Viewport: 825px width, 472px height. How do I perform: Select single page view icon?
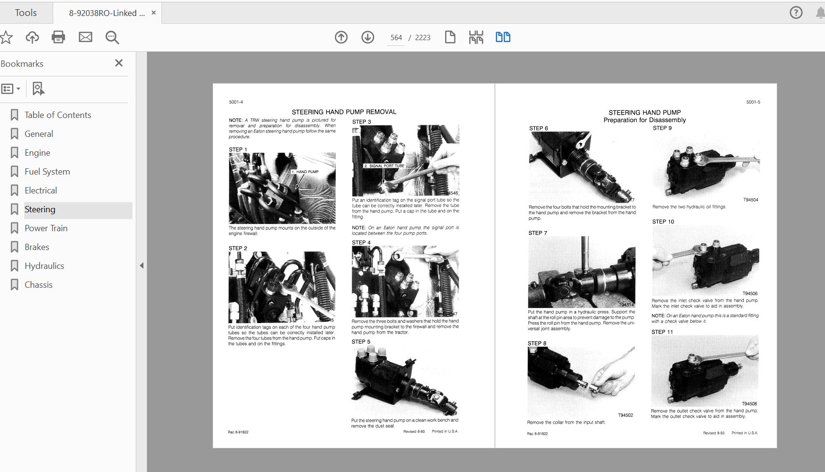click(450, 37)
